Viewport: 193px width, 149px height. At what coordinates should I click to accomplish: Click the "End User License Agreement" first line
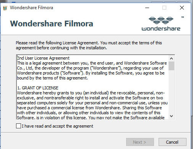click(43, 58)
